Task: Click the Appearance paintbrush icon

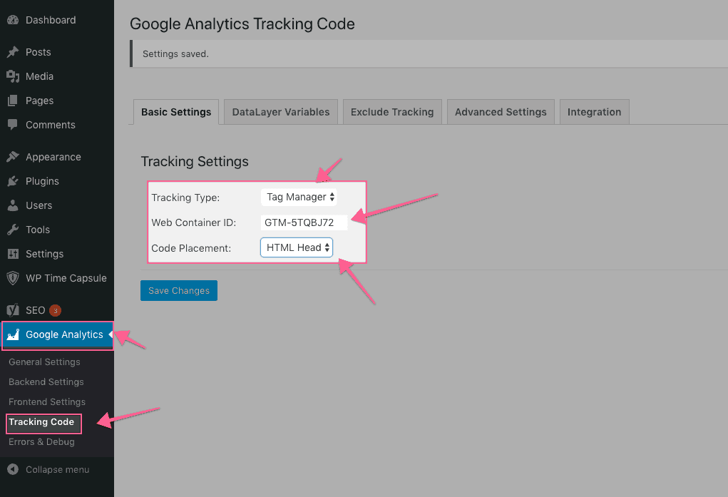Action: point(13,157)
